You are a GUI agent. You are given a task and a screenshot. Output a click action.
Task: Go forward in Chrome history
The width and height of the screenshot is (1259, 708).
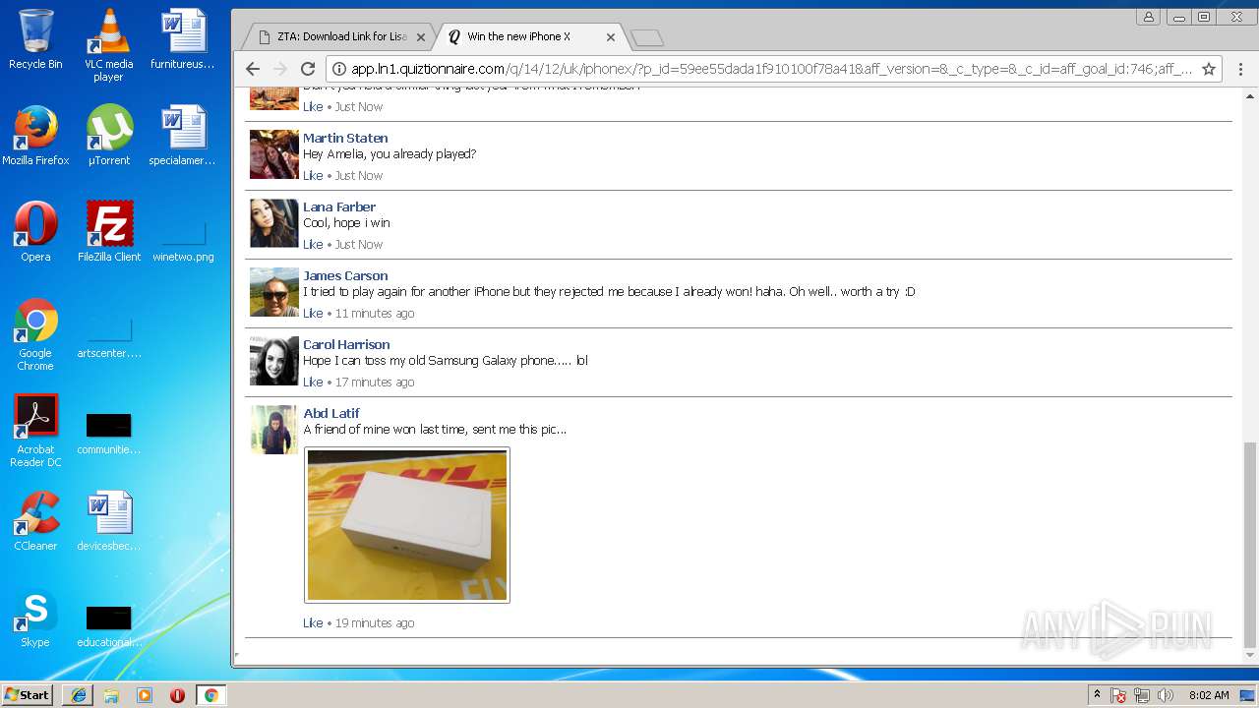tap(280, 69)
